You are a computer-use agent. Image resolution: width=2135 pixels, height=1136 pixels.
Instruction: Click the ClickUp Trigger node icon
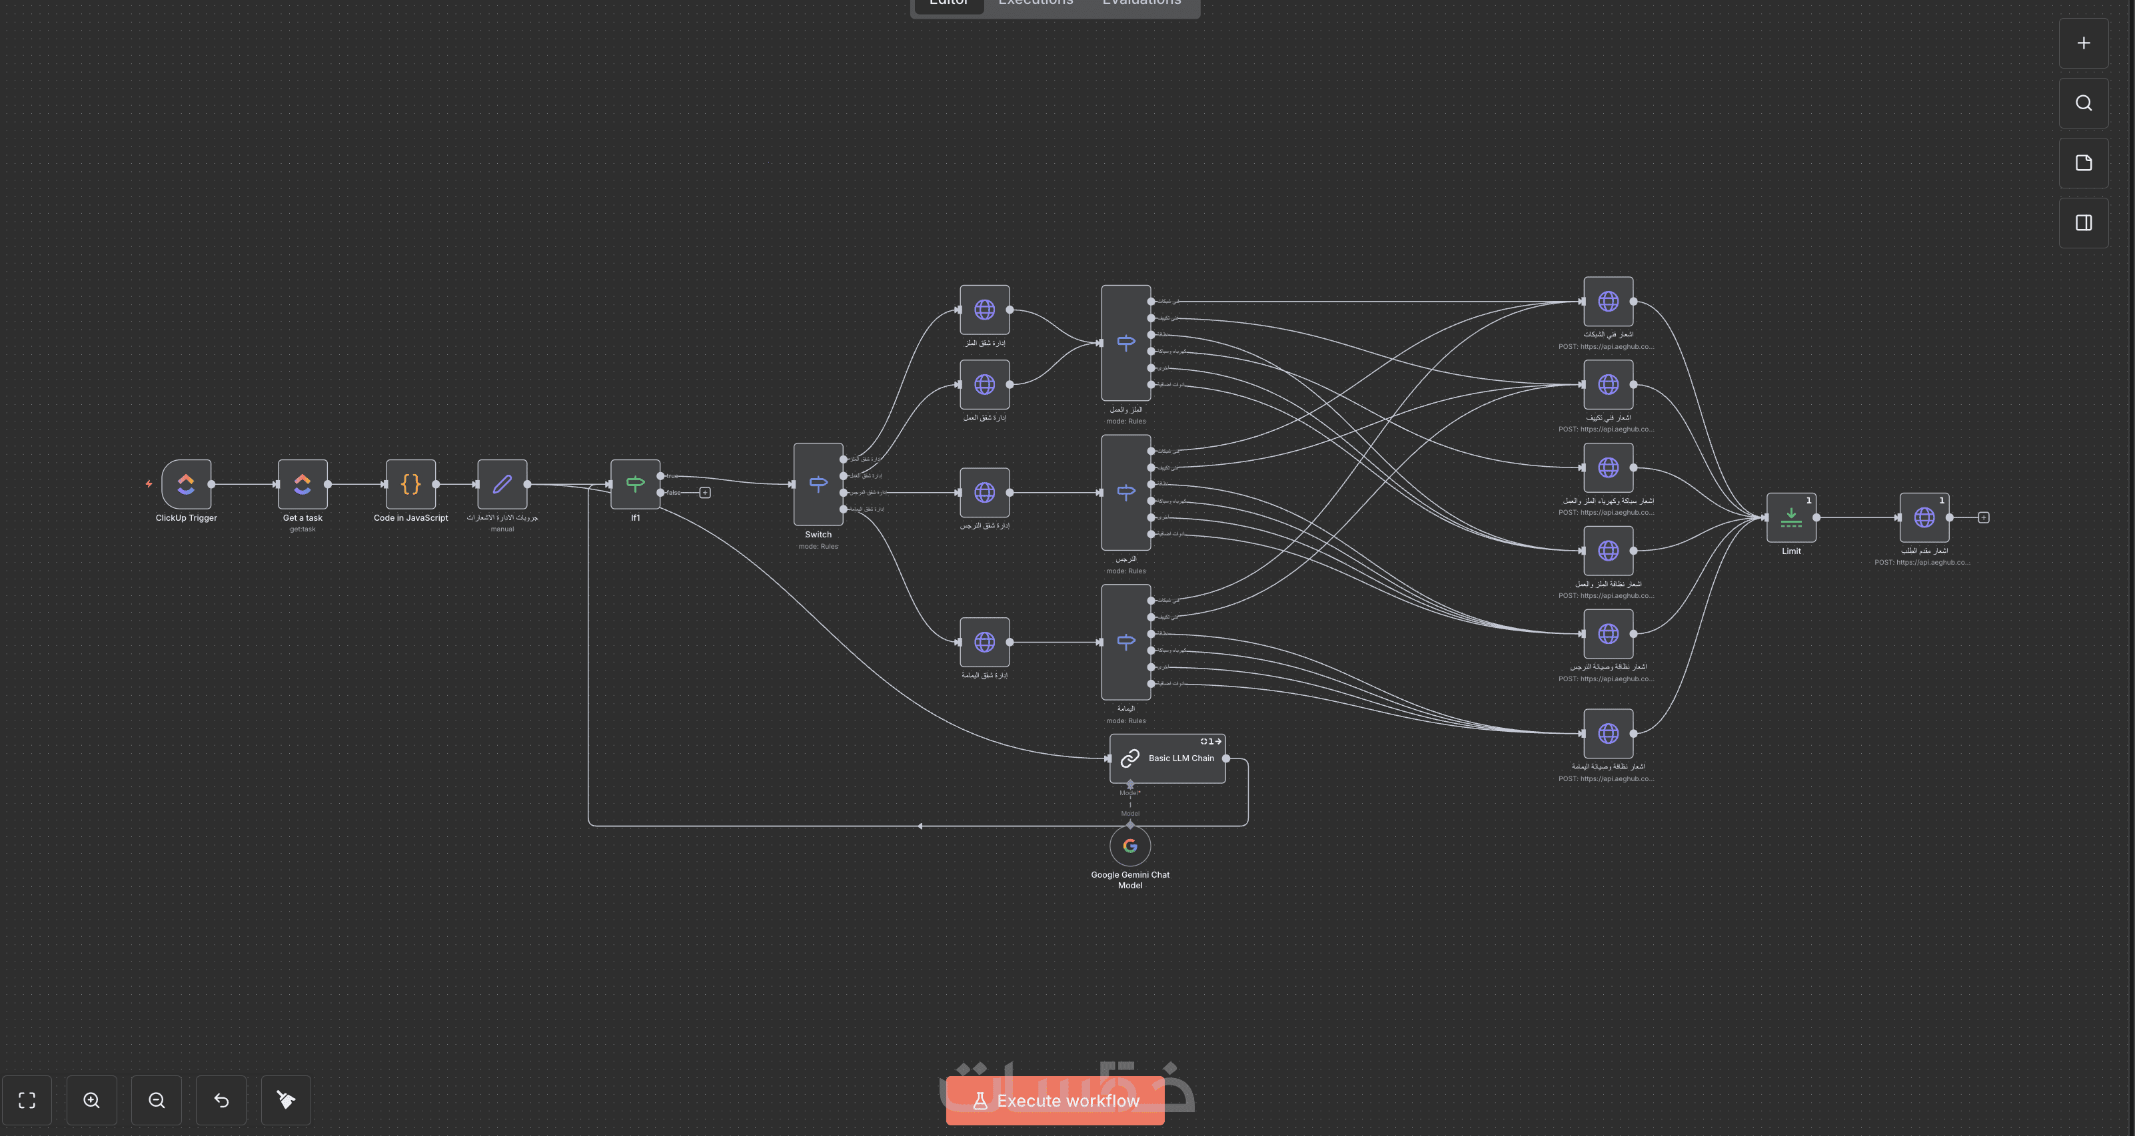click(187, 483)
